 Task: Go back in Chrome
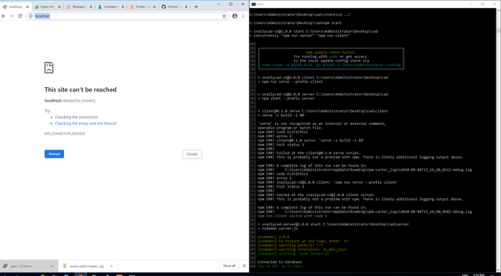[4, 16]
